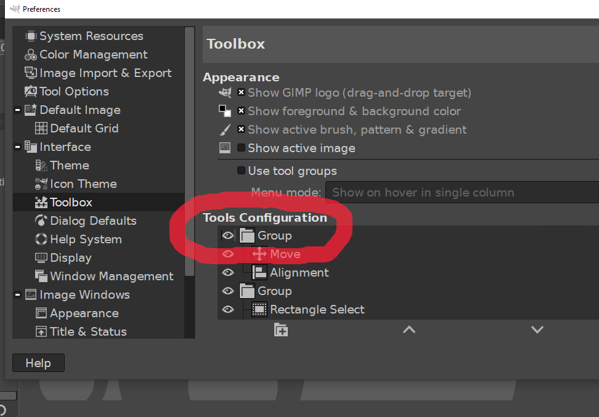Go to Help System preferences
Screen dimensions: 599x417
pyautogui.click(x=78, y=240)
